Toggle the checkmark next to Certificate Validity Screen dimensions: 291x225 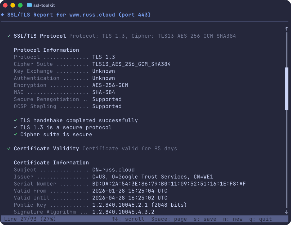(x=9, y=149)
